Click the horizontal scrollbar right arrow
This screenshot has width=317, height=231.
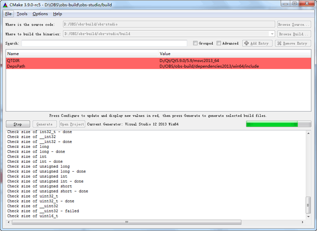(x=302, y=222)
